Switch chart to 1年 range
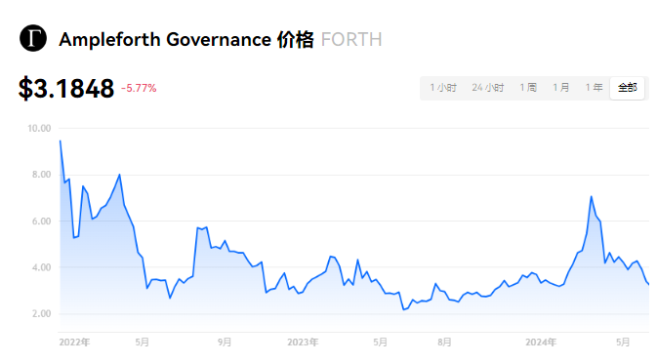657x363 pixels. coord(595,88)
